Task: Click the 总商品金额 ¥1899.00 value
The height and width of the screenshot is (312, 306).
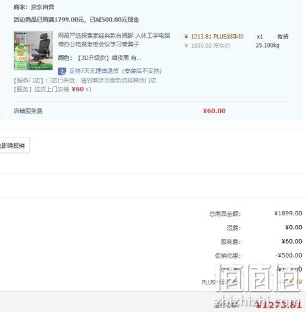Action: click(x=288, y=214)
